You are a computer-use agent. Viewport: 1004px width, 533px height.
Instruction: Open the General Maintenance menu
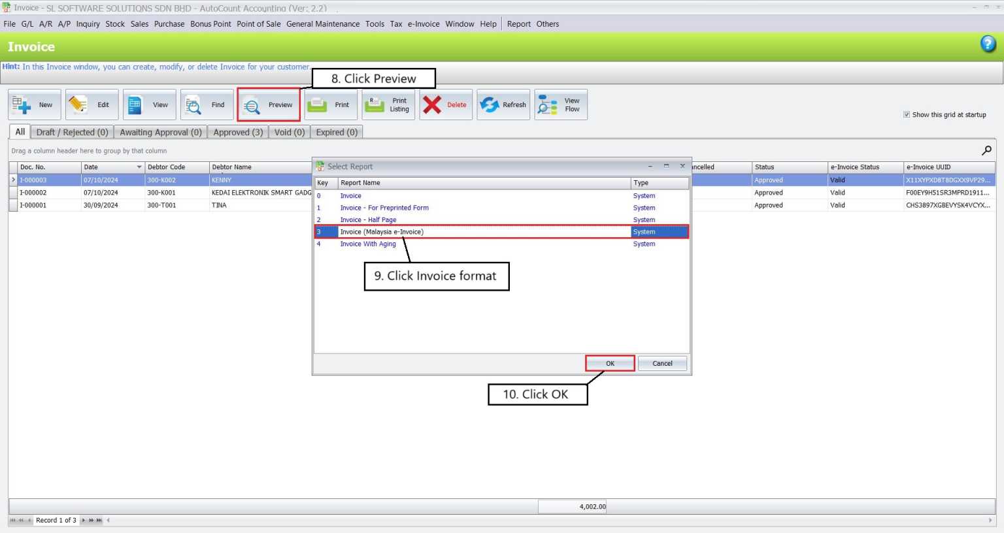pyautogui.click(x=323, y=24)
